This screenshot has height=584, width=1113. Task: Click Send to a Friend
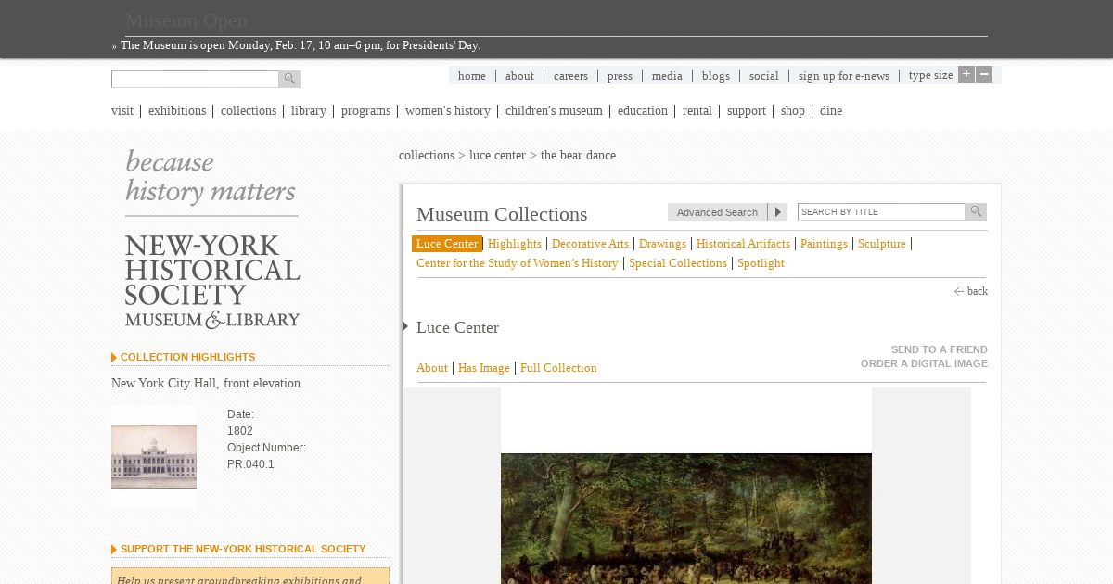[940, 349]
